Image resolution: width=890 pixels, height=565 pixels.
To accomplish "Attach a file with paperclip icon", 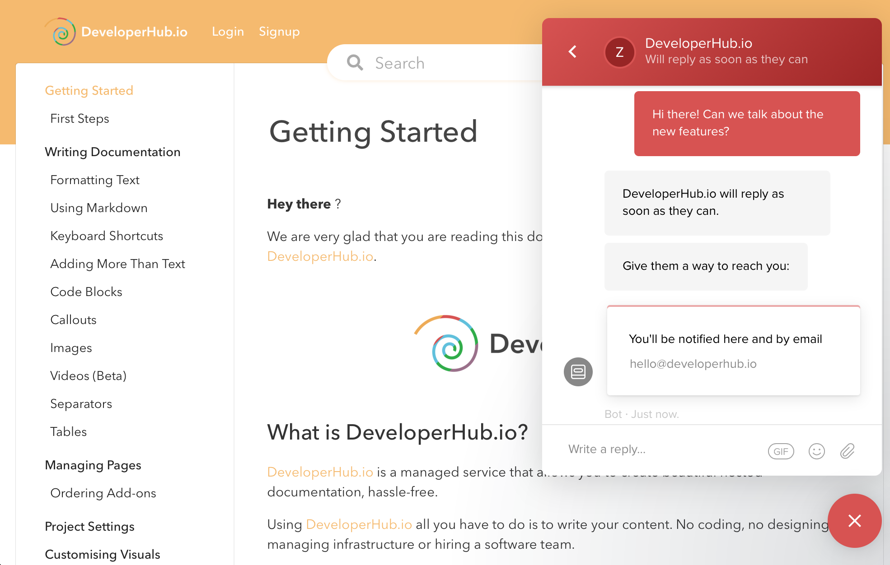I will tap(847, 451).
